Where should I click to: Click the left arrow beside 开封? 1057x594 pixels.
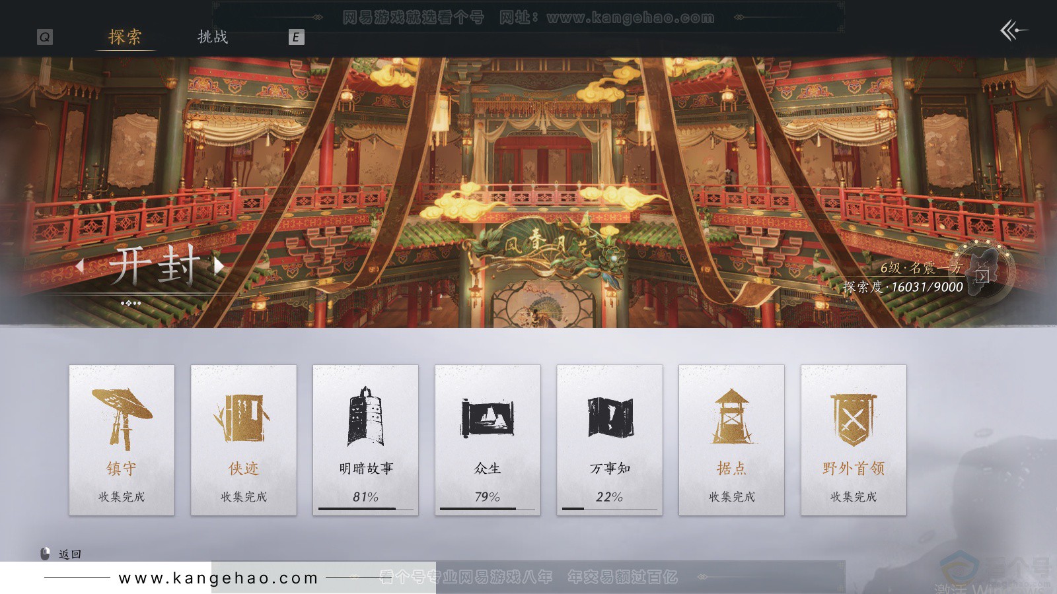tap(80, 267)
